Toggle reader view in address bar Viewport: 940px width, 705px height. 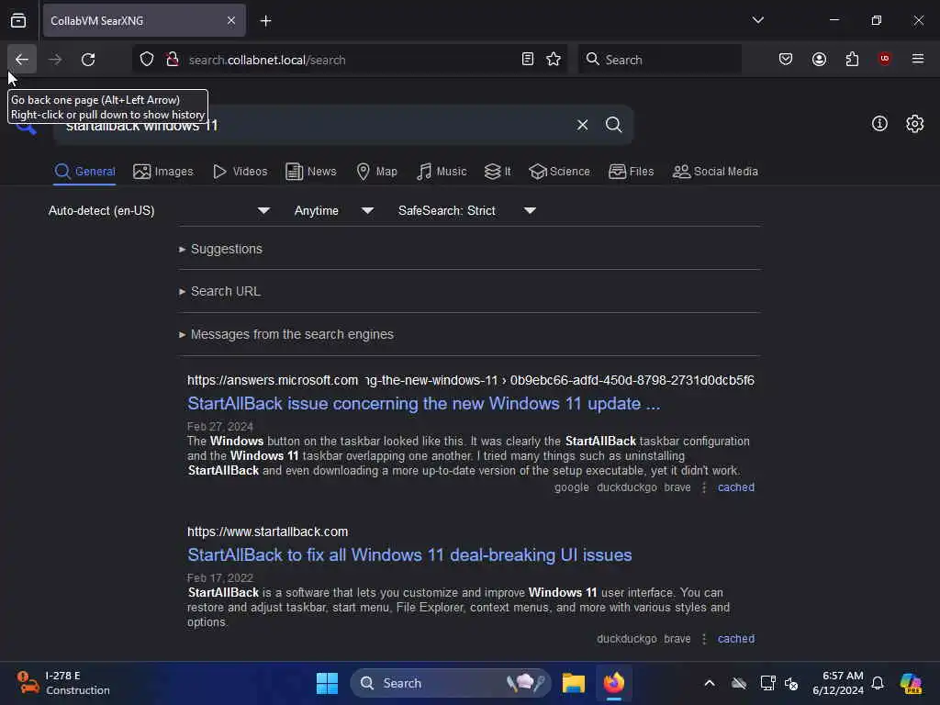click(x=528, y=60)
